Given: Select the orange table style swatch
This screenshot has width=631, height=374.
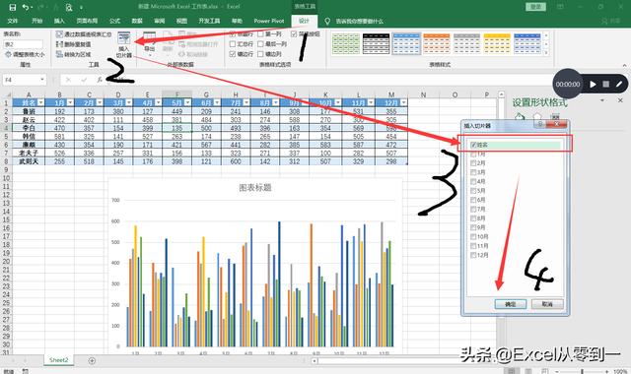Looking at the screenshot, I should [437, 43].
